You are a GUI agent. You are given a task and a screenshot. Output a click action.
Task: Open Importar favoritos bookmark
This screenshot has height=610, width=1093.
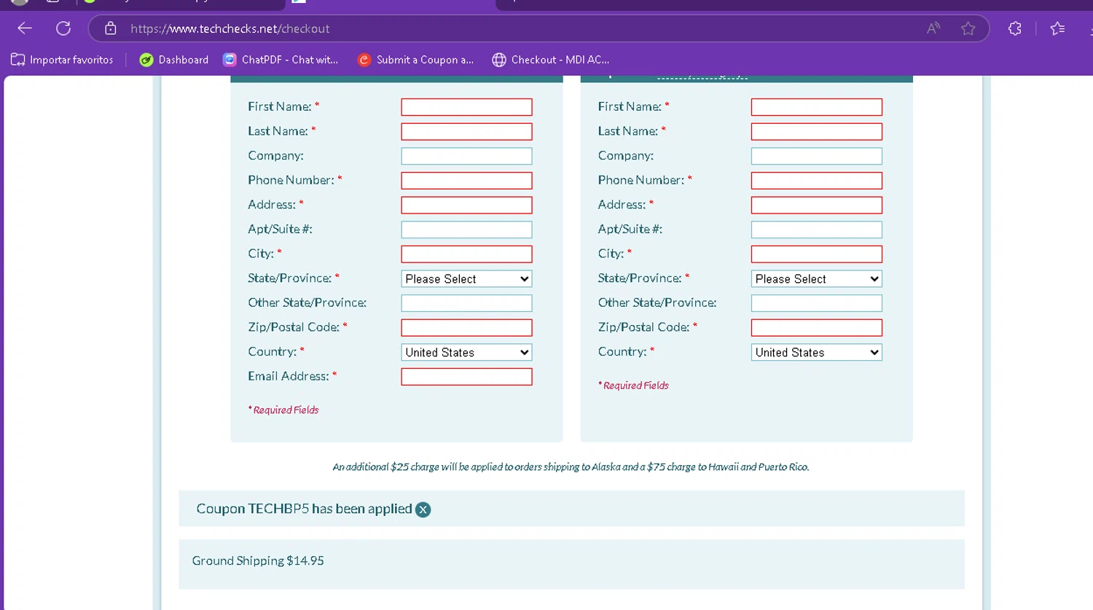[x=62, y=60]
